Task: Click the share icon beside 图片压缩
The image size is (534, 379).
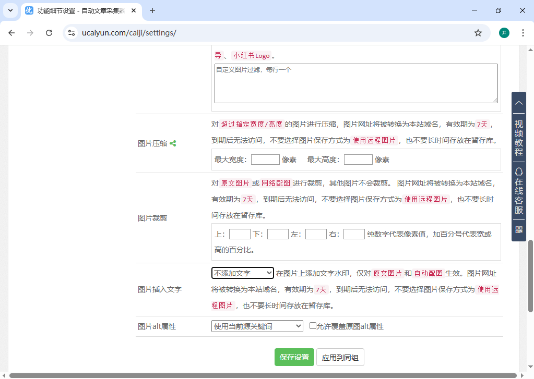Action: tap(173, 143)
